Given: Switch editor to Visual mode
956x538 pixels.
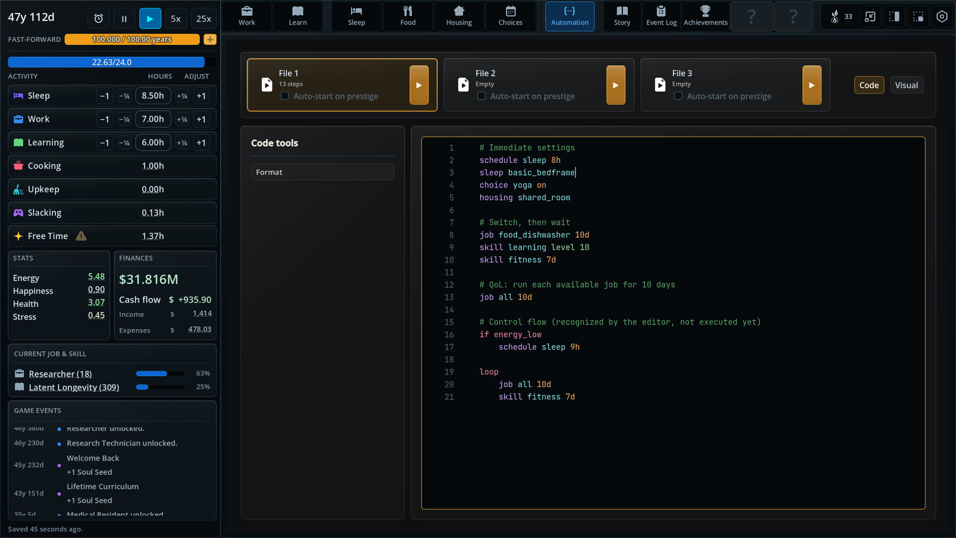Looking at the screenshot, I should (906, 85).
